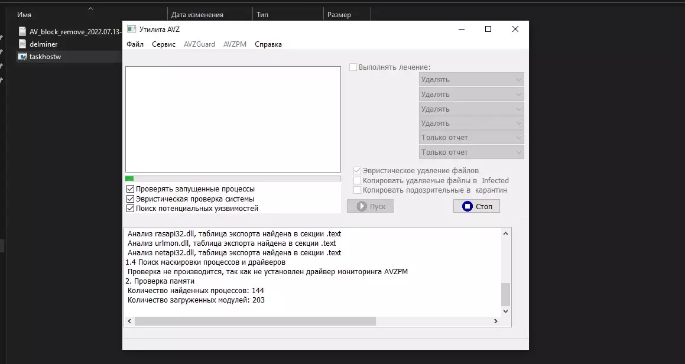The width and height of the screenshot is (685, 364).
Task: Open the AVZGuard menu
Action: coord(199,44)
